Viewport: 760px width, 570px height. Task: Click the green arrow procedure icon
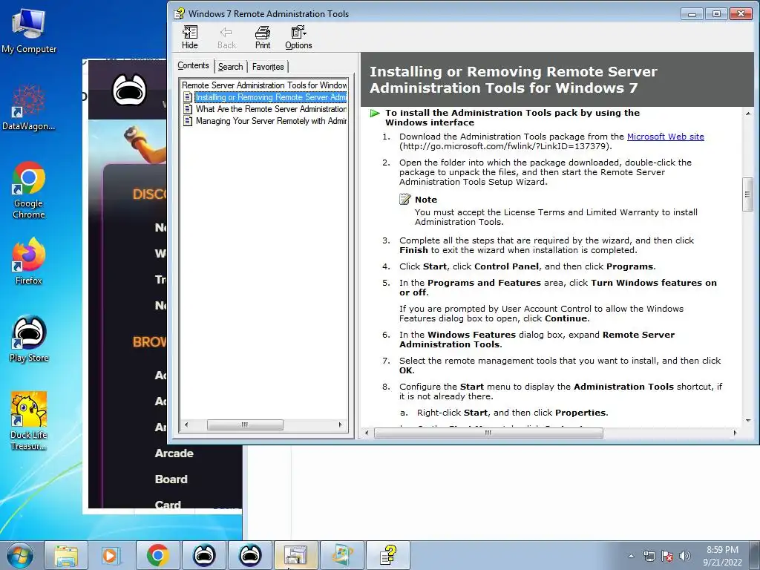[x=375, y=114]
